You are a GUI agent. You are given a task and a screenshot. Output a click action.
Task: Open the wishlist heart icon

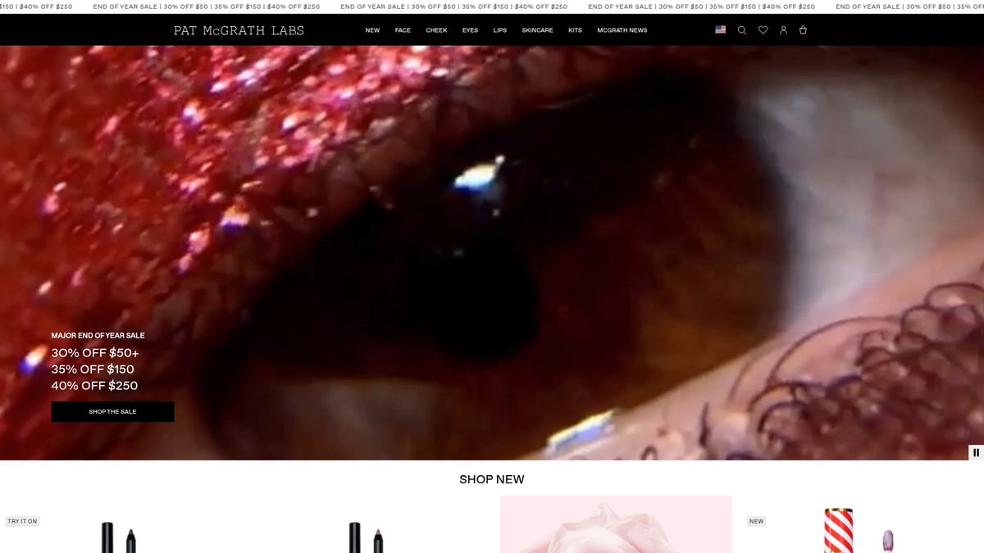(x=763, y=30)
